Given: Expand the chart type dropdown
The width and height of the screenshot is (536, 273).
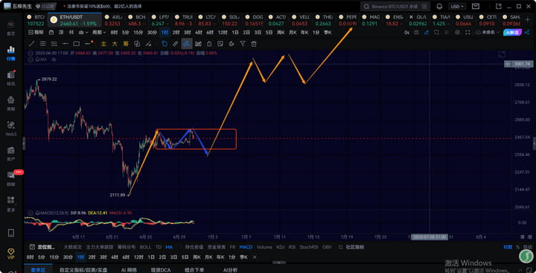Looking at the screenshot, I should point(83,33).
